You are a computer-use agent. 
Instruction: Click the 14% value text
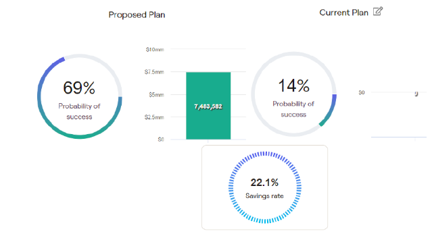(x=293, y=86)
